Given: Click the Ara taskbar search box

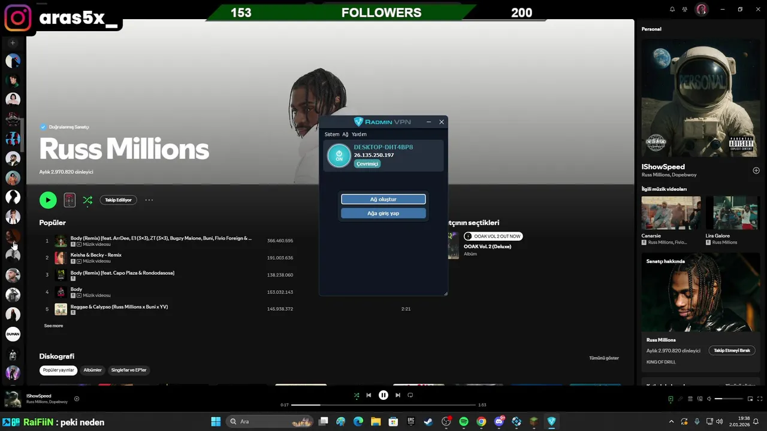Looking at the screenshot, I should [x=271, y=421].
